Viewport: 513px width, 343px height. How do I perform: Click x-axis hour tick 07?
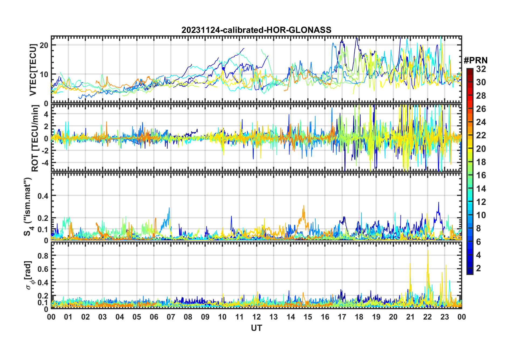click(x=171, y=317)
